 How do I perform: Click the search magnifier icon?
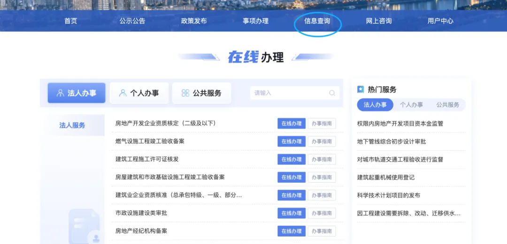click(332, 93)
